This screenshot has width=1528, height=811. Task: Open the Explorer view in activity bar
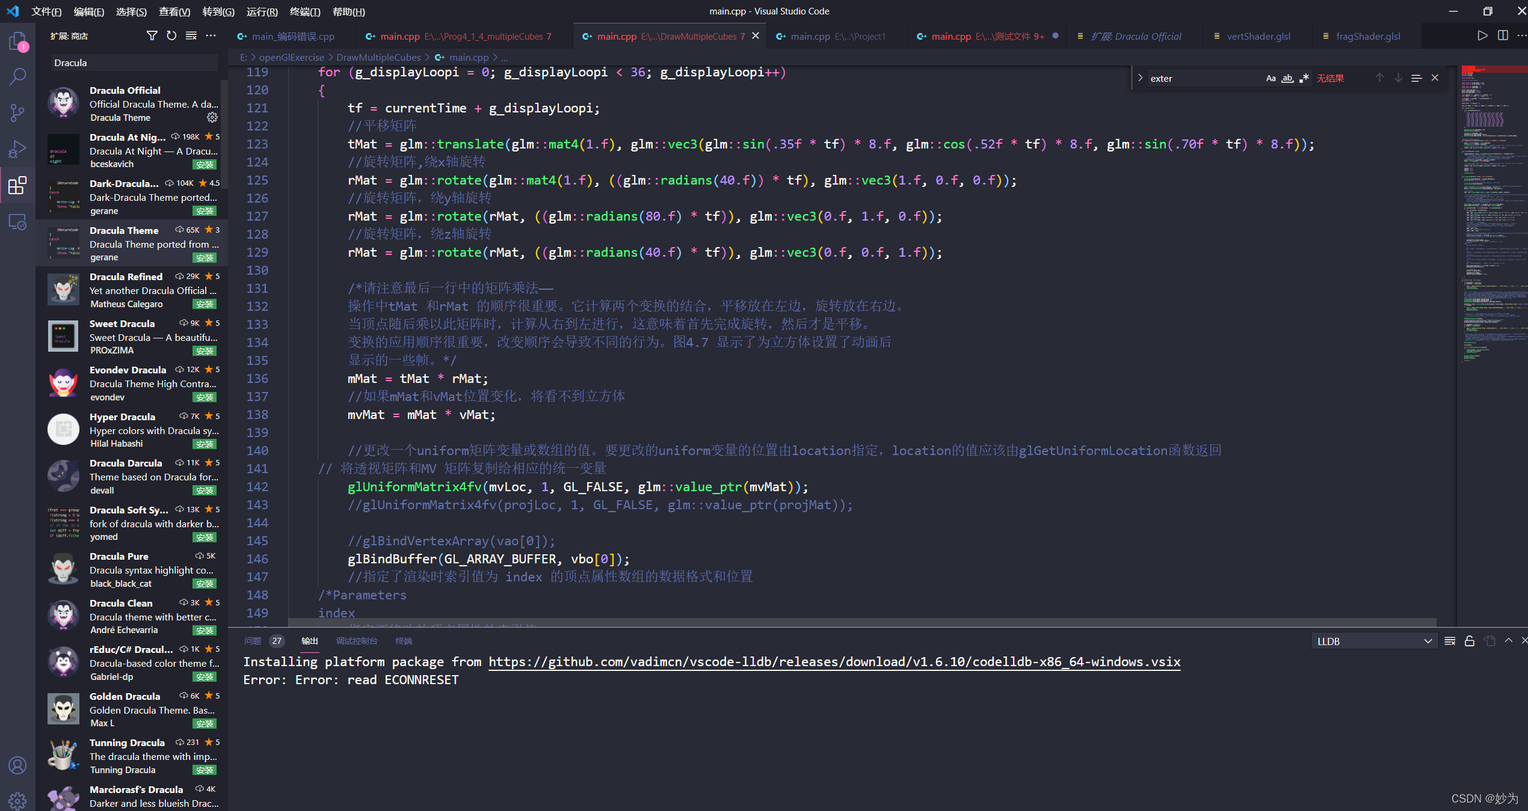pyautogui.click(x=17, y=41)
